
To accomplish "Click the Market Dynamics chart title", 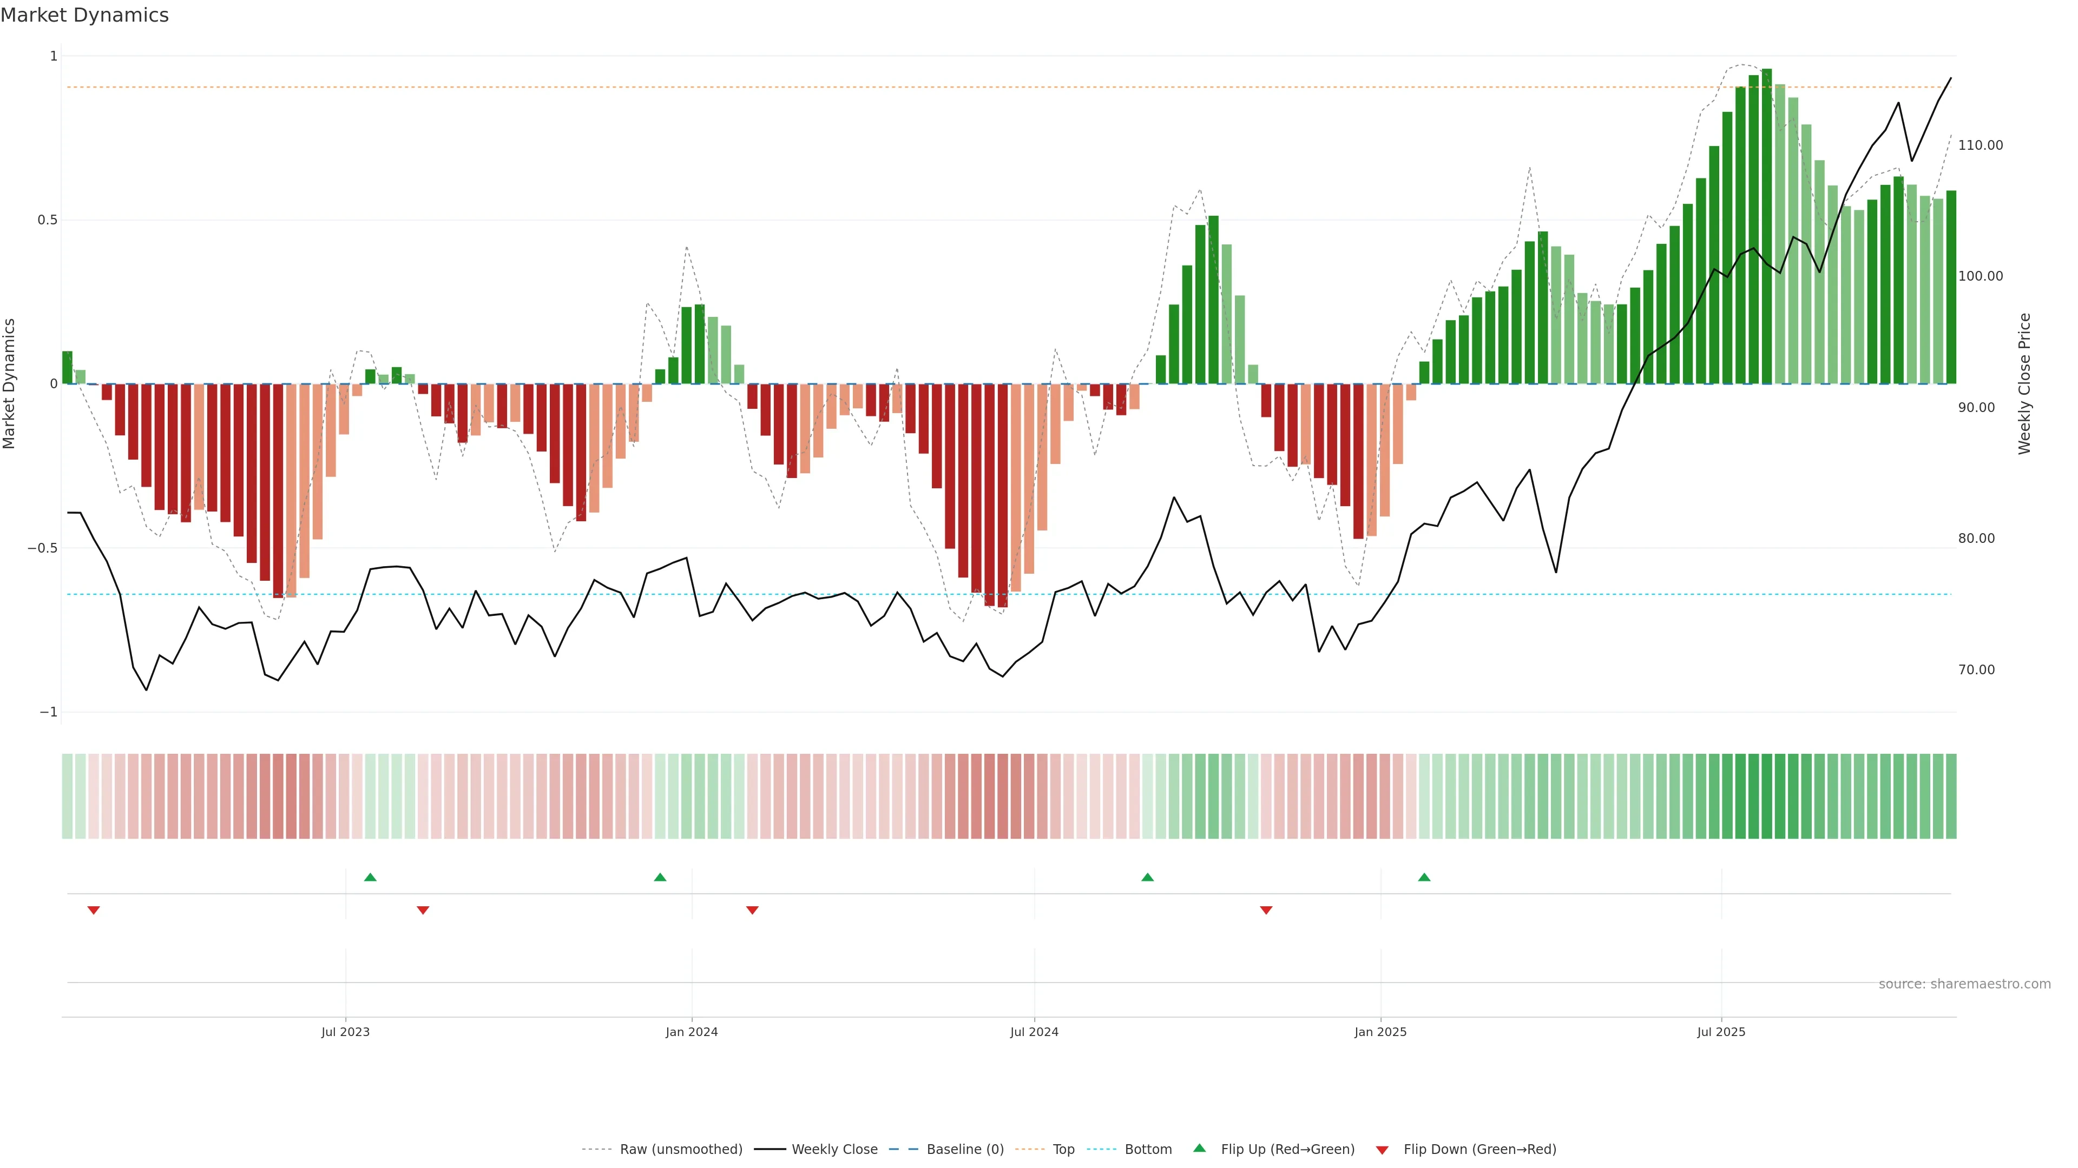I will click(85, 15).
